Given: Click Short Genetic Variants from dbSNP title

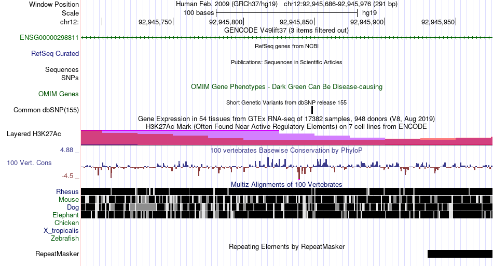Looking at the screenshot, I should click(286, 102).
